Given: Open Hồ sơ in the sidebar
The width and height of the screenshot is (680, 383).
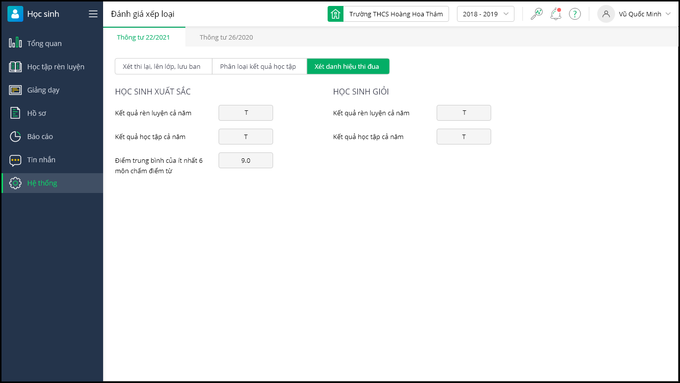Looking at the screenshot, I should click(x=53, y=113).
